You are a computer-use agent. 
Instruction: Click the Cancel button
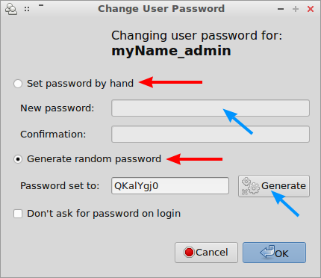coord(206,253)
